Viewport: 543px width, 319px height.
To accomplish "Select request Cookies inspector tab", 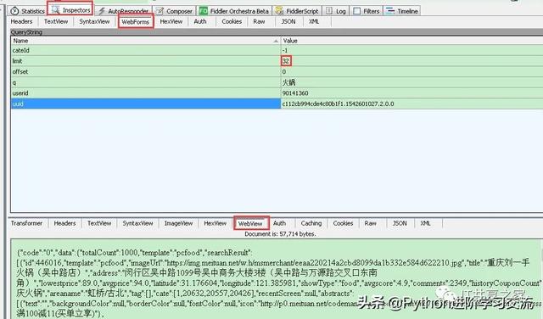I will [x=232, y=21].
